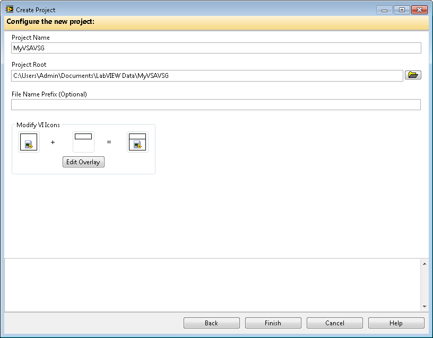Go to the previous step with Back
The height and width of the screenshot is (338, 433).
pyautogui.click(x=211, y=323)
